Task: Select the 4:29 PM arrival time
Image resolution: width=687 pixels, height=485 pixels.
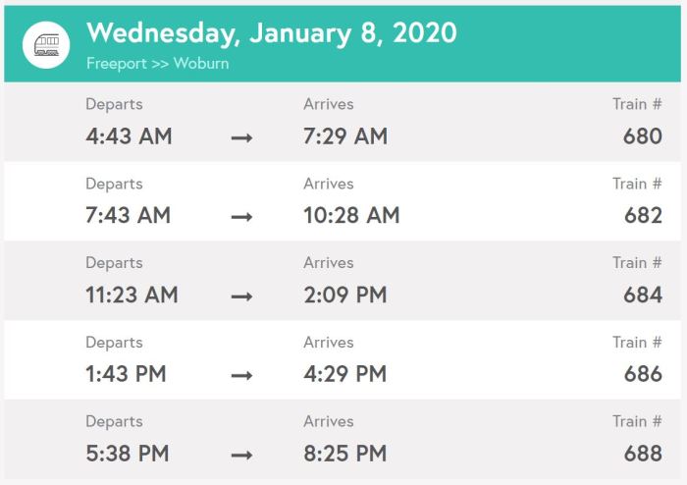Action: pyautogui.click(x=345, y=375)
